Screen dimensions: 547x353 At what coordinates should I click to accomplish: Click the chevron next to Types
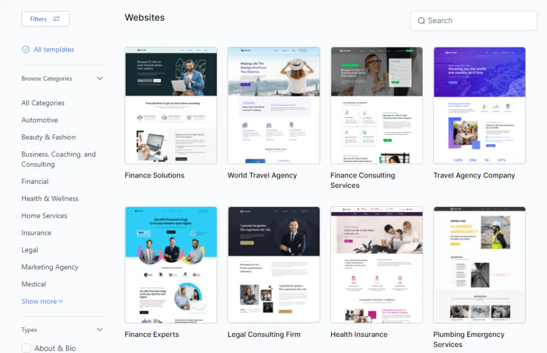100,330
